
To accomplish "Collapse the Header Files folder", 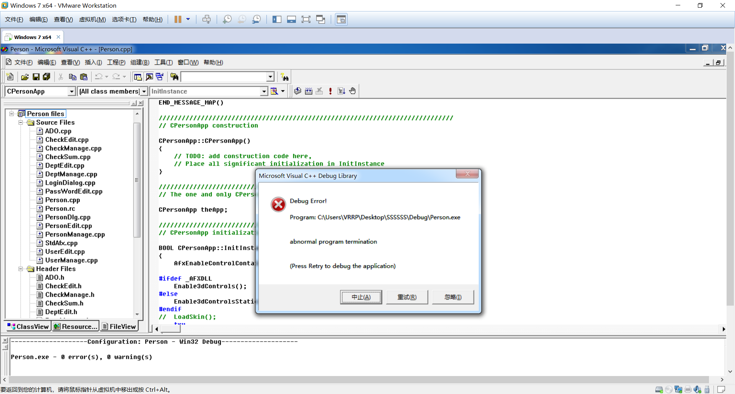I will (x=21, y=269).
